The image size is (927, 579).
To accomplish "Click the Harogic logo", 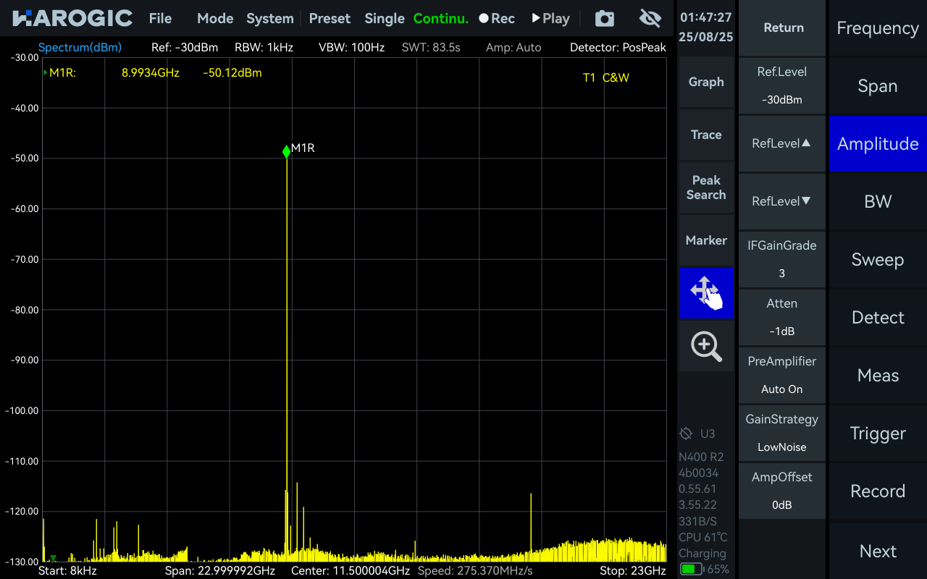I will (x=72, y=19).
